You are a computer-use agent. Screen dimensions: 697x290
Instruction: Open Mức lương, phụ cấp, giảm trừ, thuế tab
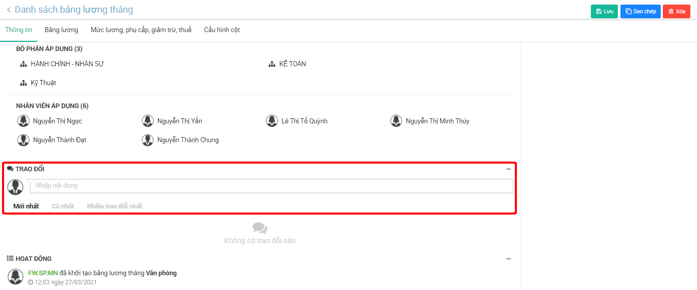coord(141,30)
